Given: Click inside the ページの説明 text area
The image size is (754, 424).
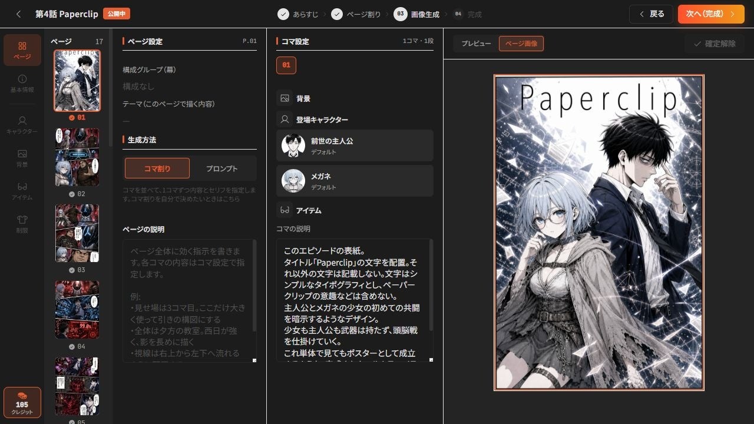Looking at the screenshot, I should click(190, 300).
